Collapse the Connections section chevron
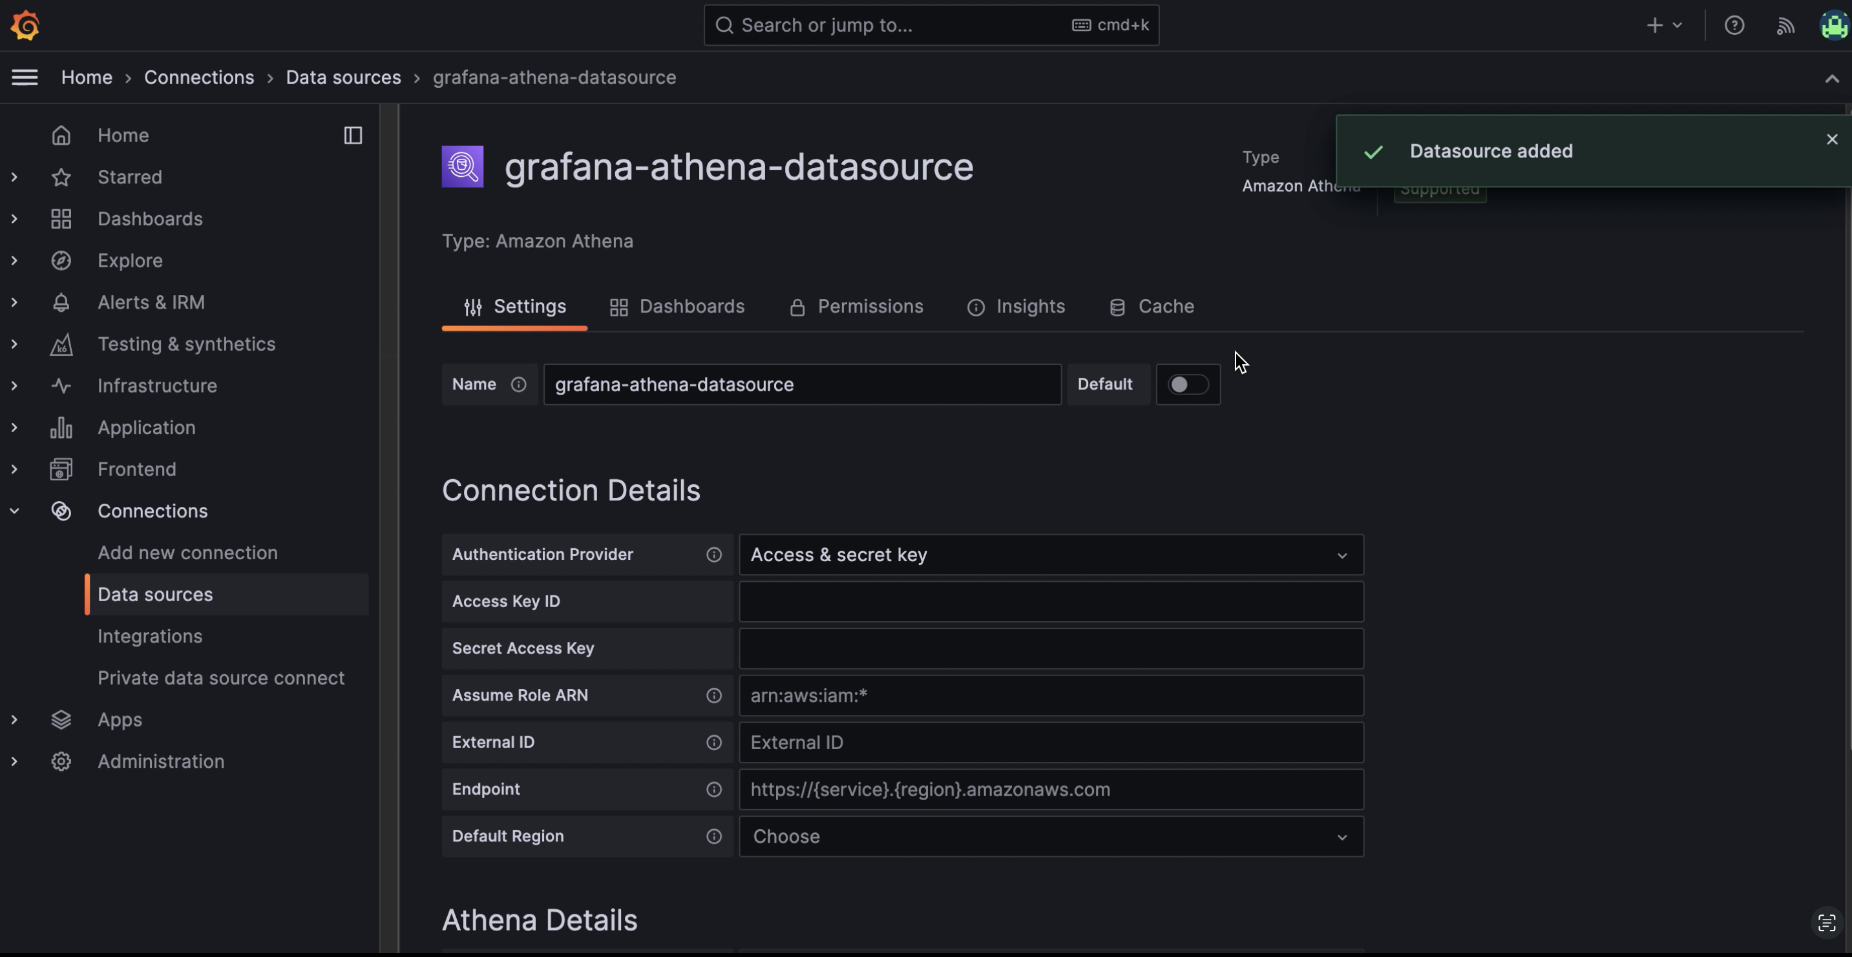 [x=14, y=510]
